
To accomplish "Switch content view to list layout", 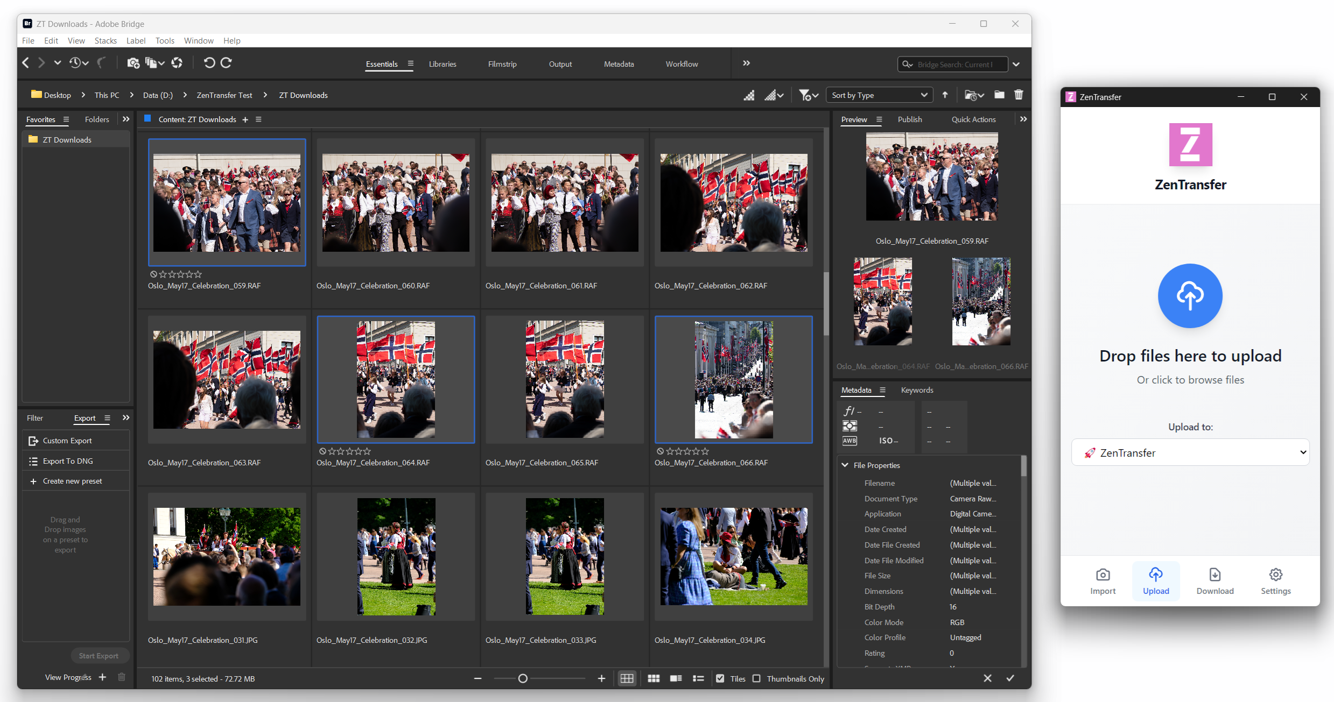I will pos(698,678).
